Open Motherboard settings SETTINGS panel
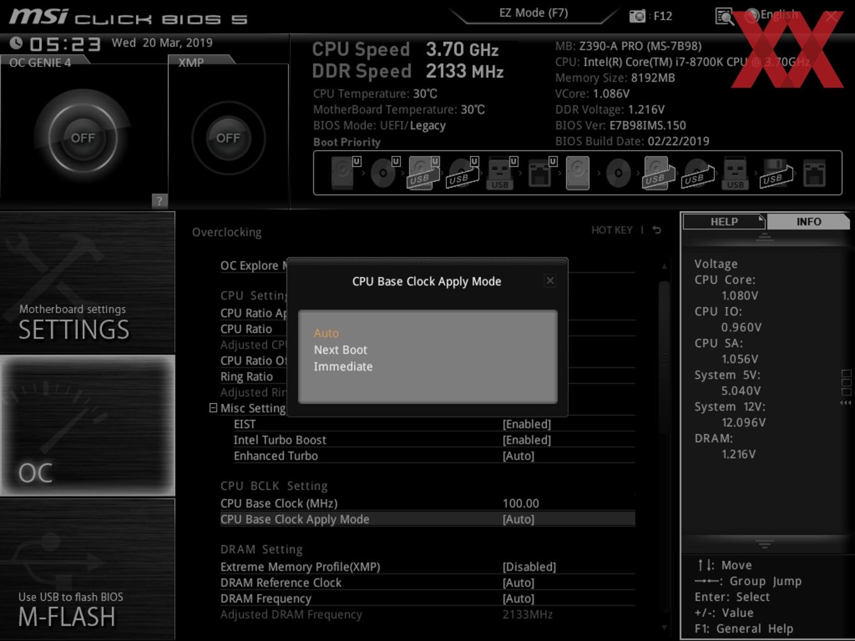This screenshot has height=641, width=855. [87, 283]
